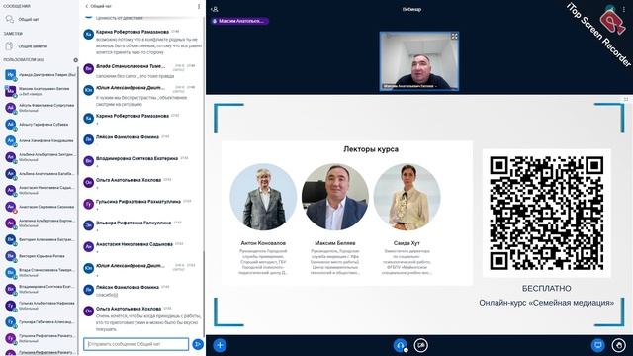
Task: Select user Айгуль Фаниловна in participants list
Action: 41,108
